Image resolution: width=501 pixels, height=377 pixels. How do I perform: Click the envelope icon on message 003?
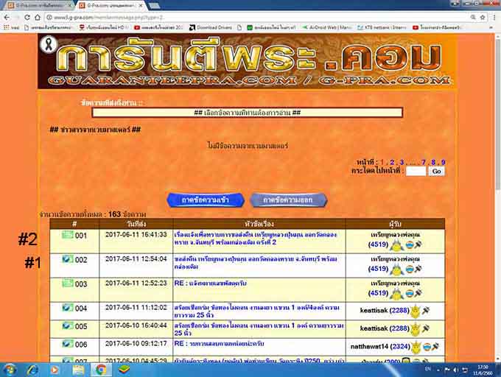(68, 283)
